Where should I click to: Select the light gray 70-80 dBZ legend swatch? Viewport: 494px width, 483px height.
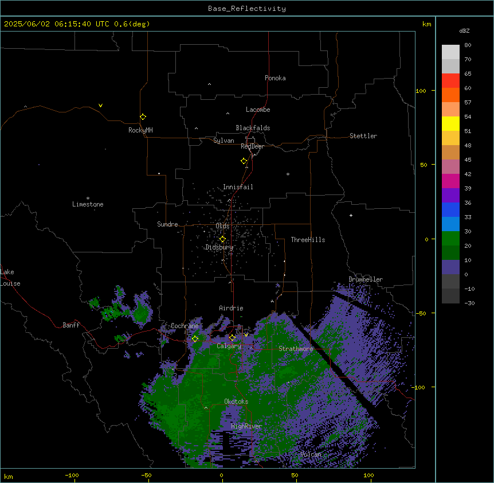pyautogui.click(x=450, y=52)
